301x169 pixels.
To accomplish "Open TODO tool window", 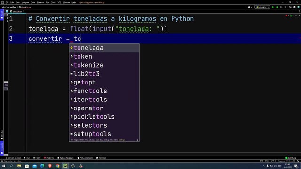I will click(x=37, y=158).
